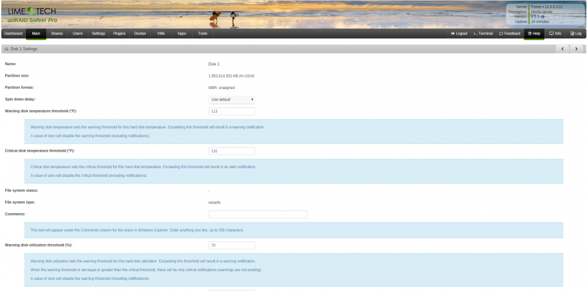The width and height of the screenshot is (587, 291).
Task: Click the Uptime '24 minutes' text
Action: [x=540, y=22]
